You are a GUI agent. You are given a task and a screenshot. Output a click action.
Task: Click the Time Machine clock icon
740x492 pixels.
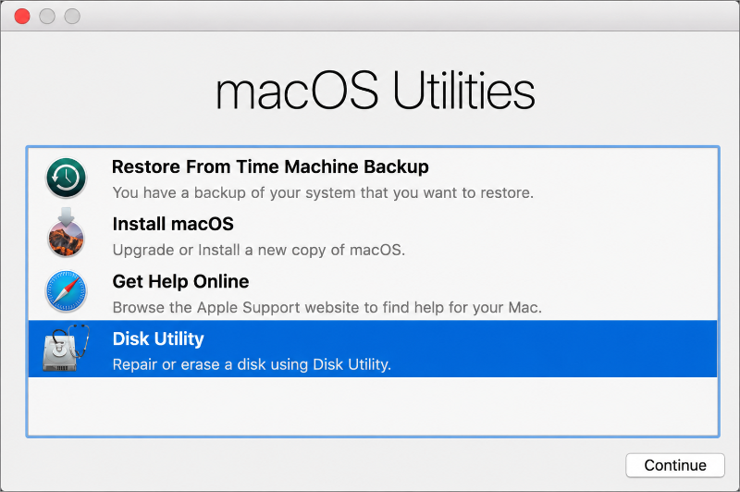pyautogui.click(x=66, y=178)
